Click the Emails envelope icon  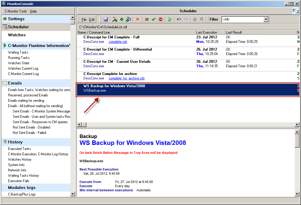tap(5, 83)
